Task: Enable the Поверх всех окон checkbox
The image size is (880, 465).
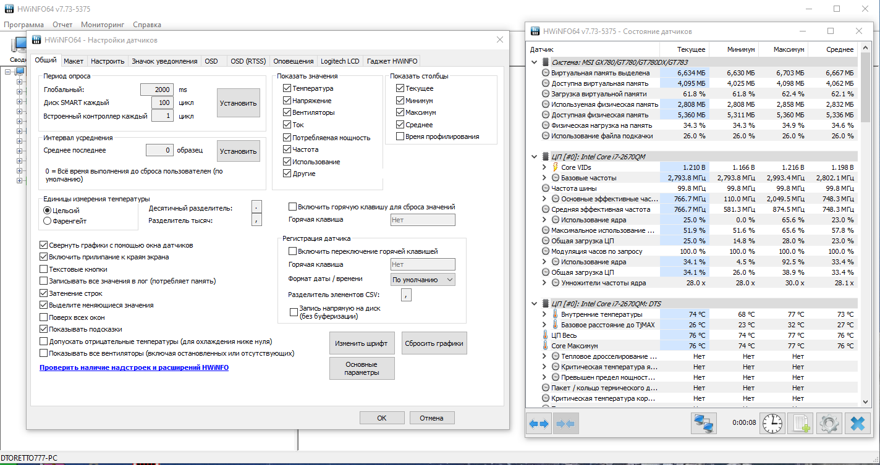Action: 43,317
